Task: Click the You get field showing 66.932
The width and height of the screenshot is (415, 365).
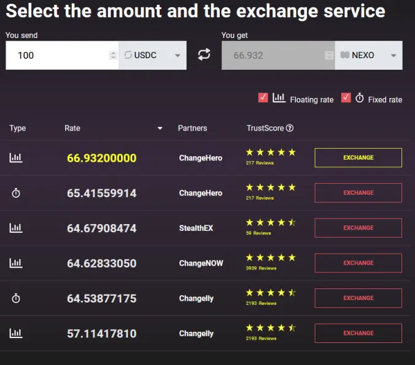Action: point(278,55)
